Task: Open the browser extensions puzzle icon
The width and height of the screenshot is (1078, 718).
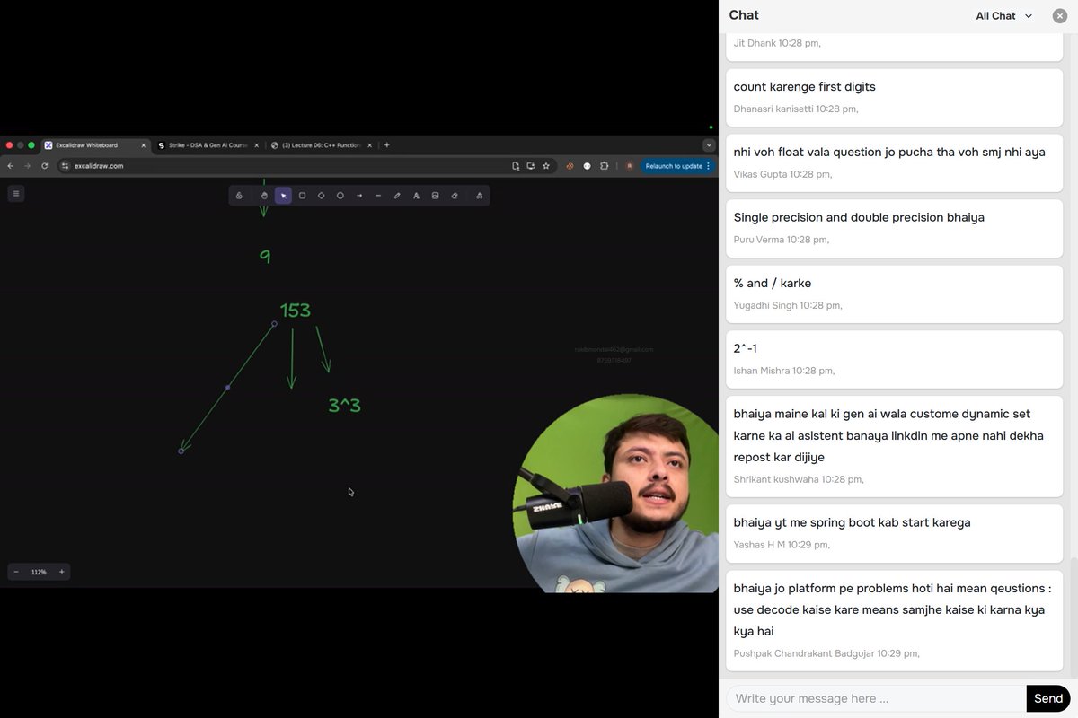Action: [x=605, y=166]
